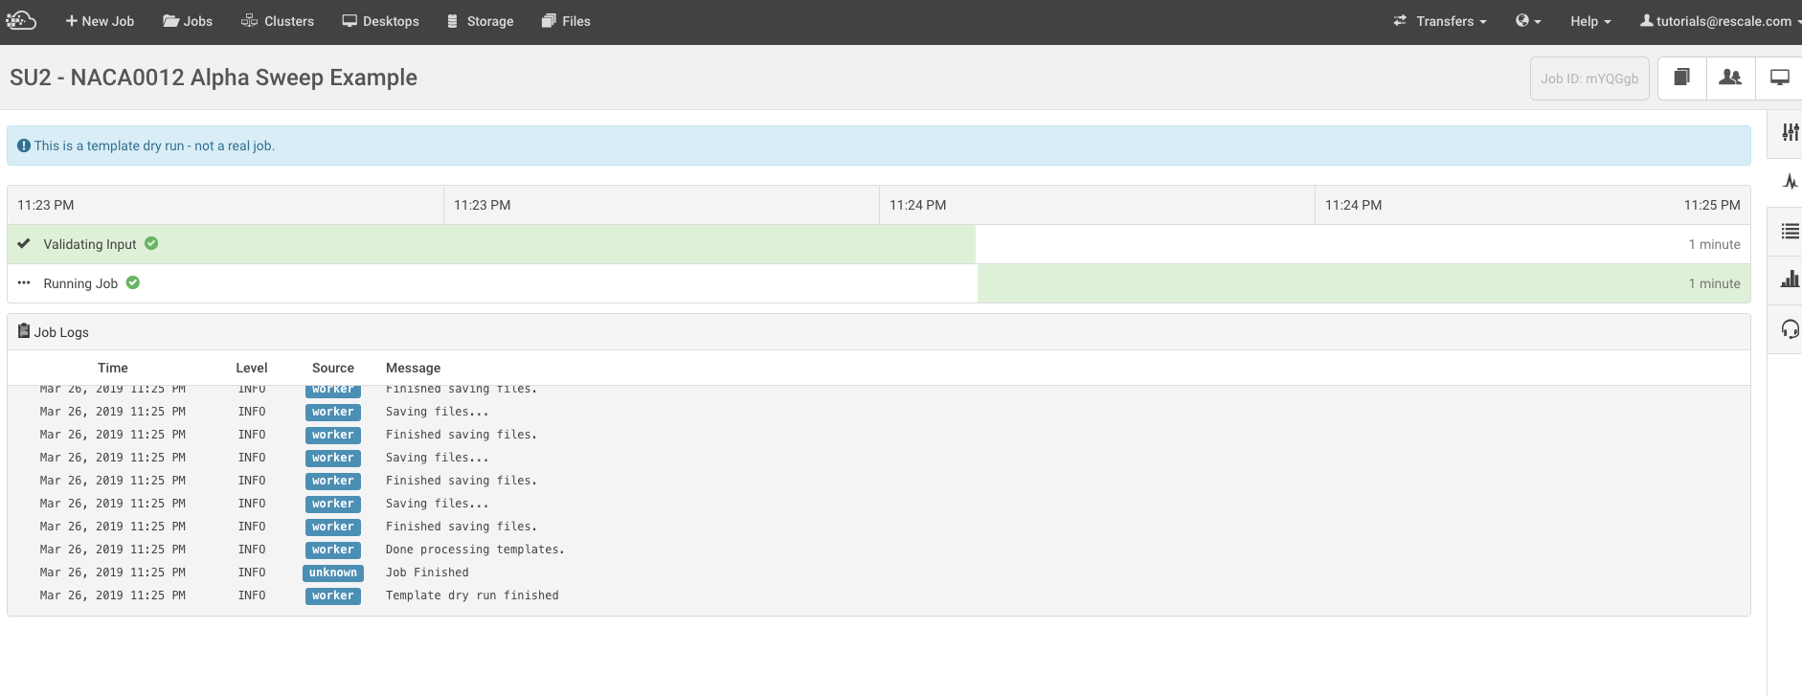
Task: Open the Files page
Action: [x=566, y=21]
